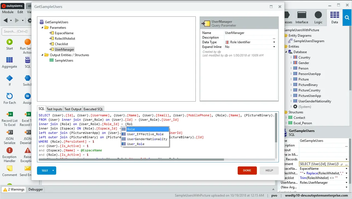Open the Description field ellipsis editor
This screenshot has width=352, height=199.
point(274,38)
